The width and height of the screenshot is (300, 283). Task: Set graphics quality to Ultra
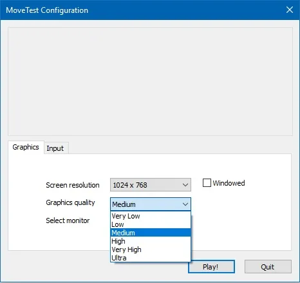151,258
